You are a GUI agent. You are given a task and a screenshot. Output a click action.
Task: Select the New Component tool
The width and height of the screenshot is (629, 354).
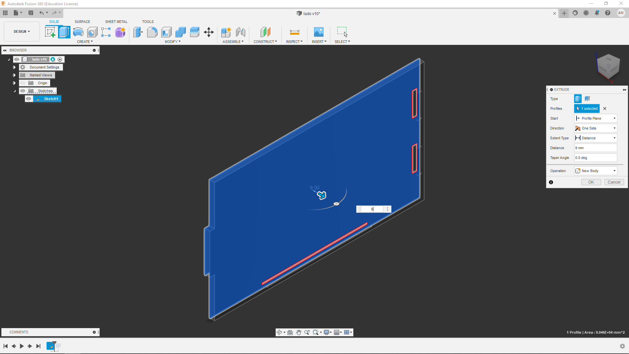coord(226,32)
